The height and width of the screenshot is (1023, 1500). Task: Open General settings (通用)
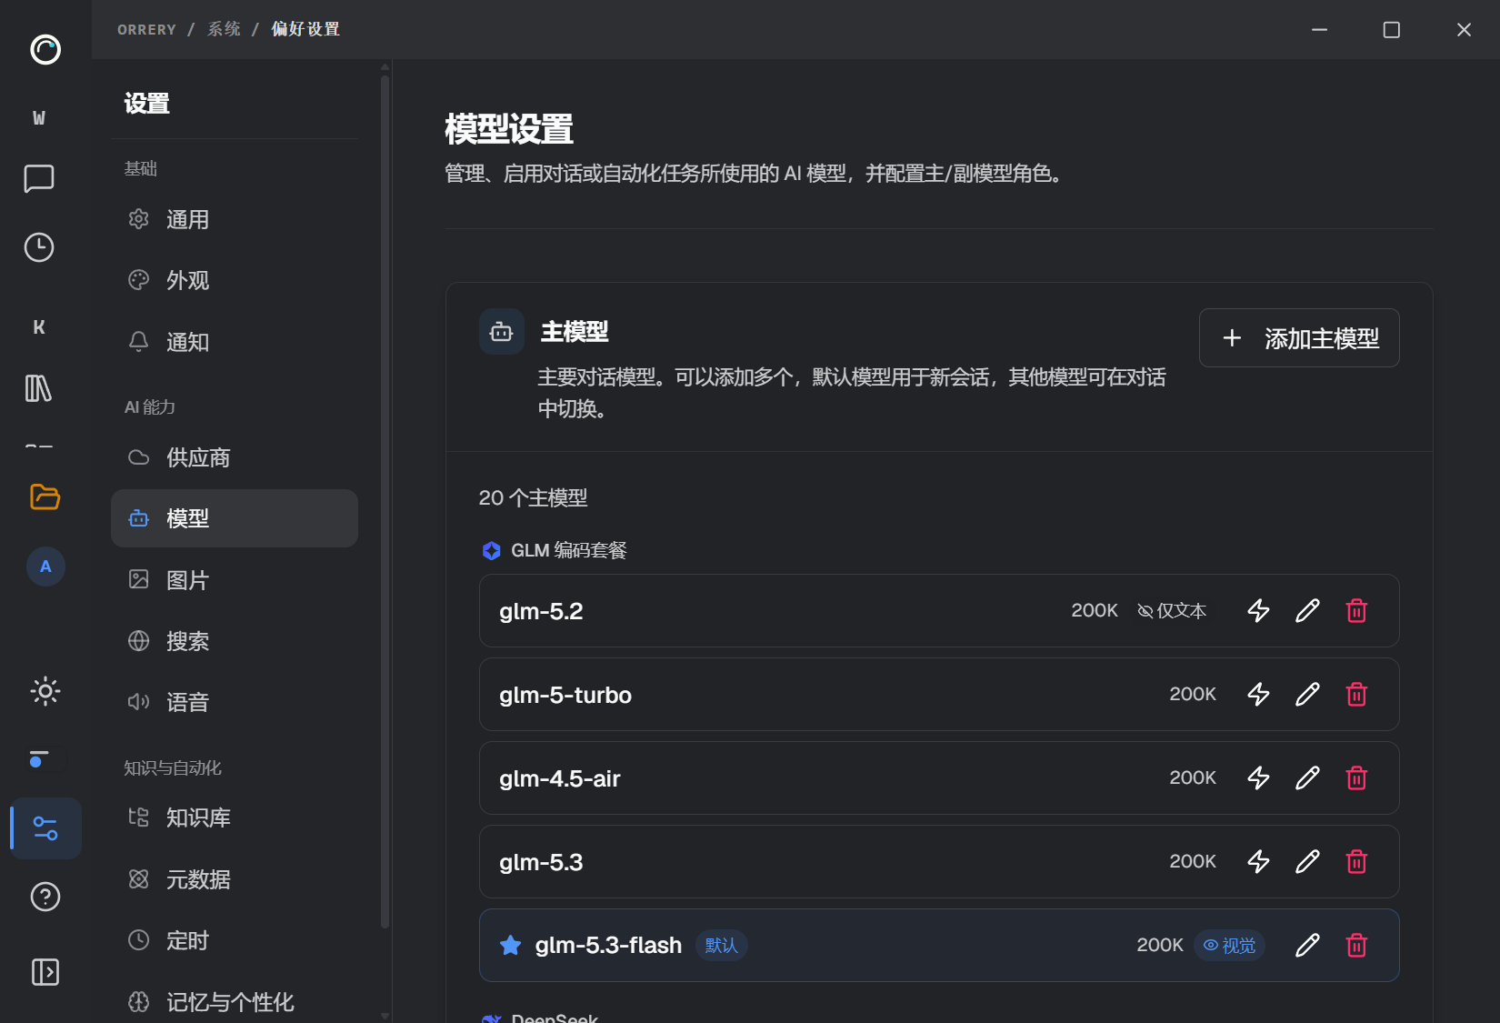(235, 219)
